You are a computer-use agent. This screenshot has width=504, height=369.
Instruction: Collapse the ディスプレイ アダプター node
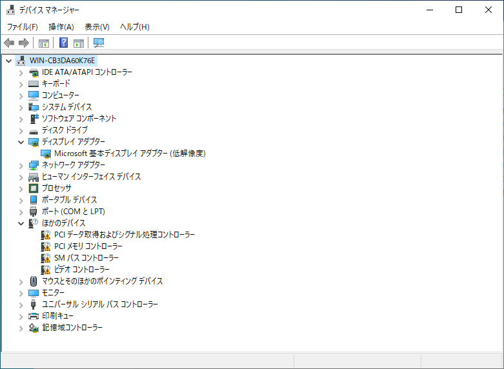[21, 142]
